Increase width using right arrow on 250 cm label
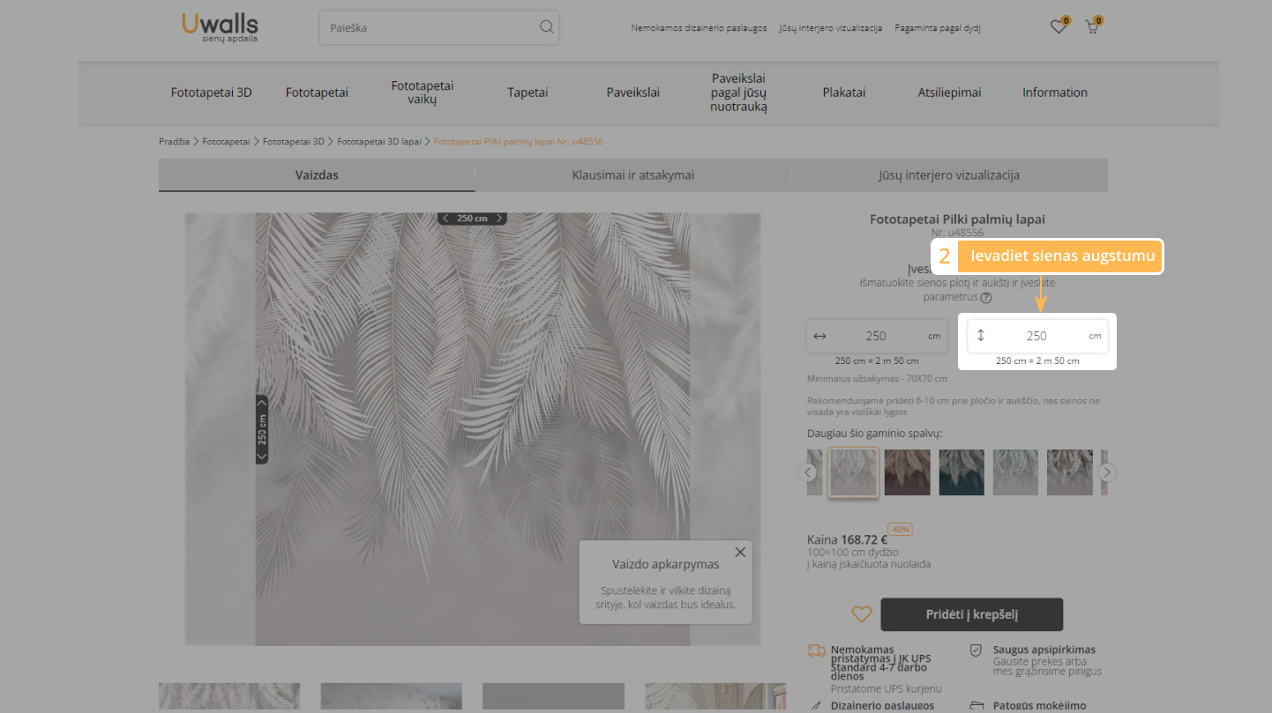The width and height of the screenshot is (1272, 713). 499,219
